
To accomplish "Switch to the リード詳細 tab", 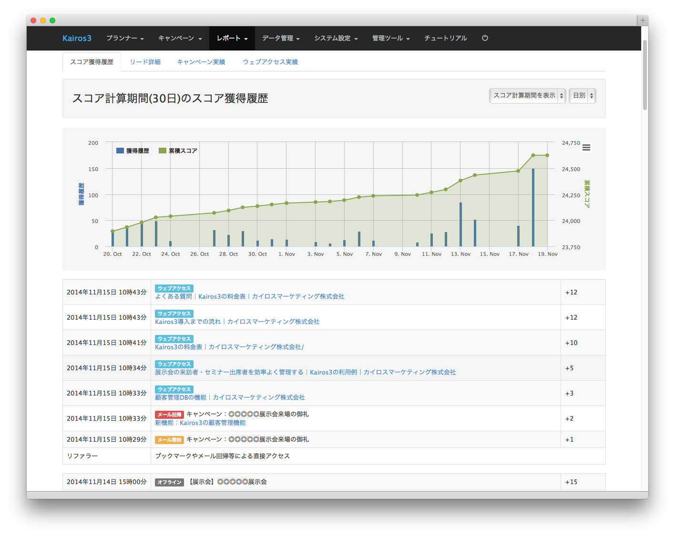I will (x=145, y=62).
